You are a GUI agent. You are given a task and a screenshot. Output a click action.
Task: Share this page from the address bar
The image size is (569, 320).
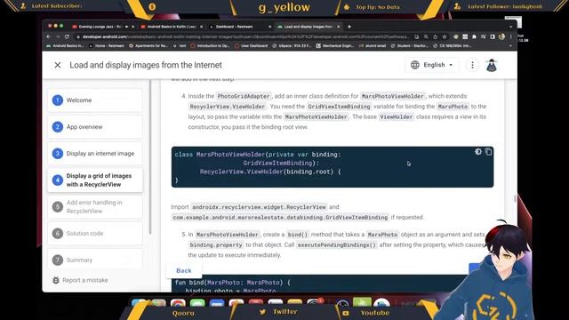[x=435, y=36]
